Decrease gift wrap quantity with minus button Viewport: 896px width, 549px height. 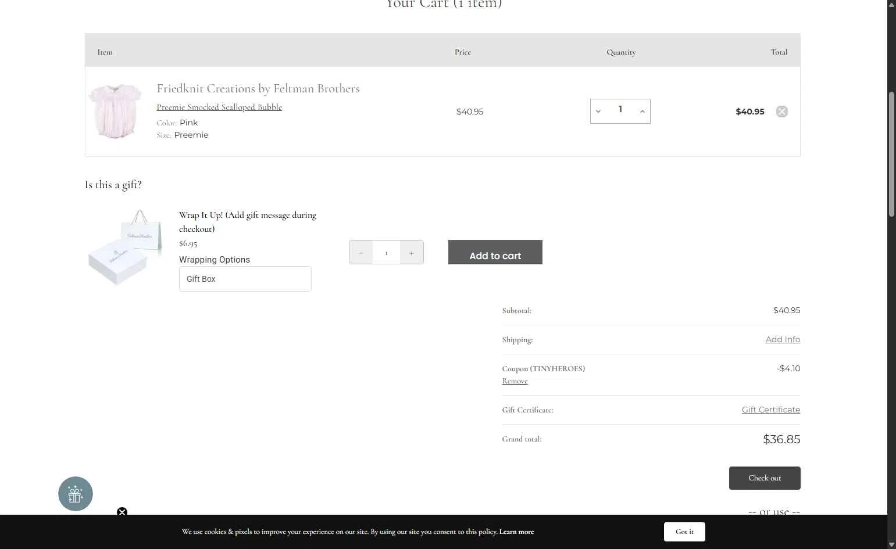pyautogui.click(x=361, y=253)
